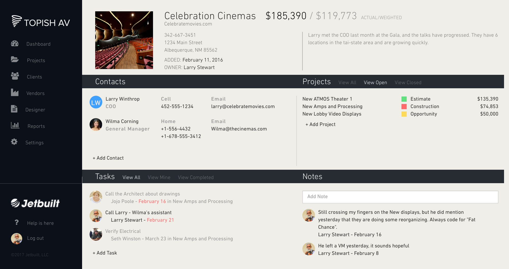Click the $50,000 project amount
Image resolution: width=509 pixels, height=269 pixels.
point(489,114)
